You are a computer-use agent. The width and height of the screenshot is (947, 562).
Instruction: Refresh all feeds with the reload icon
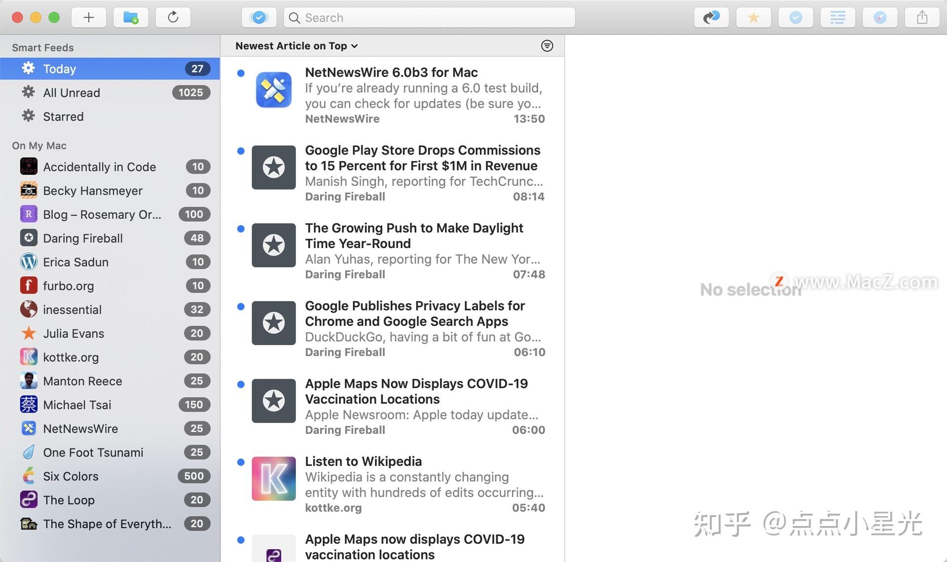[173, 18]
